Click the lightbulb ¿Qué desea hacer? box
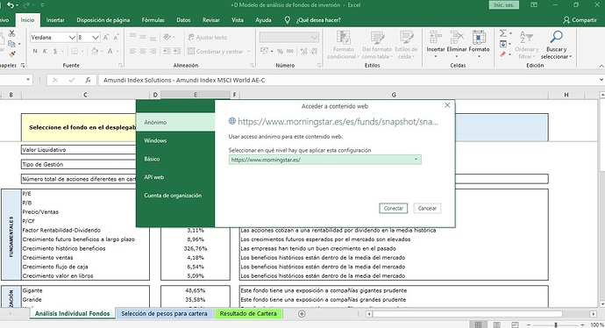Viewport: 605px width, 328px height. 313,20
